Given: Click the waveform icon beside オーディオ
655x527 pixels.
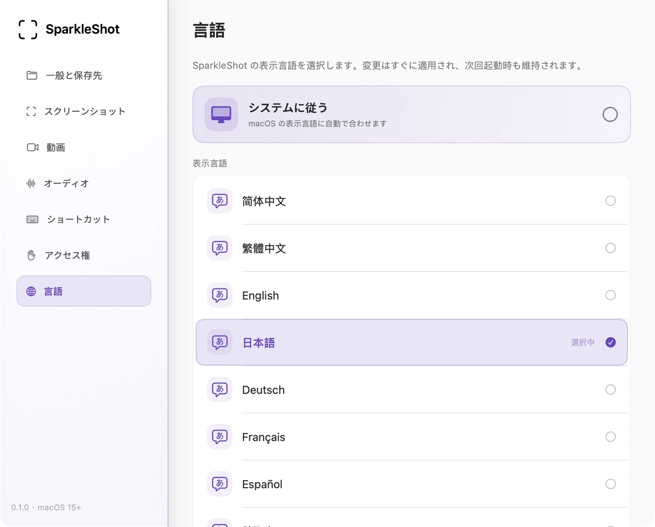Looking at the screenshot, I should coord(31,183).
